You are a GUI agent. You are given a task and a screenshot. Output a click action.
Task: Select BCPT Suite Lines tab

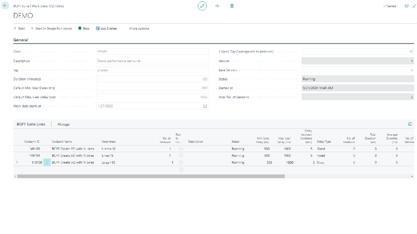[31, 124]
